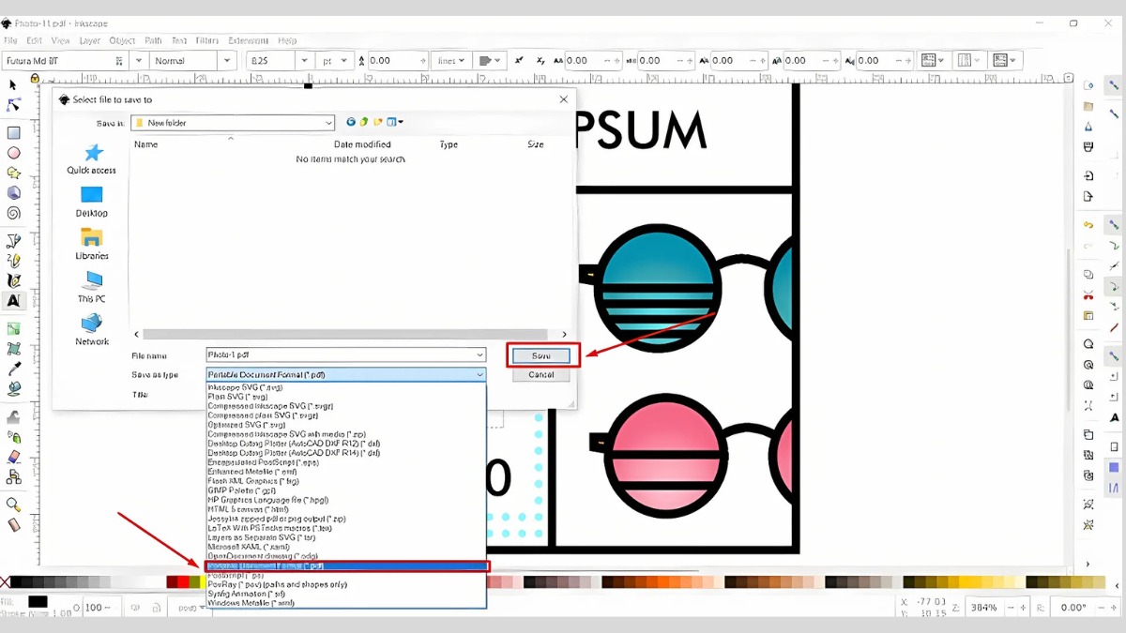Toggle the subscript text button
The image size is (1126, 633).
coord(540,60)
